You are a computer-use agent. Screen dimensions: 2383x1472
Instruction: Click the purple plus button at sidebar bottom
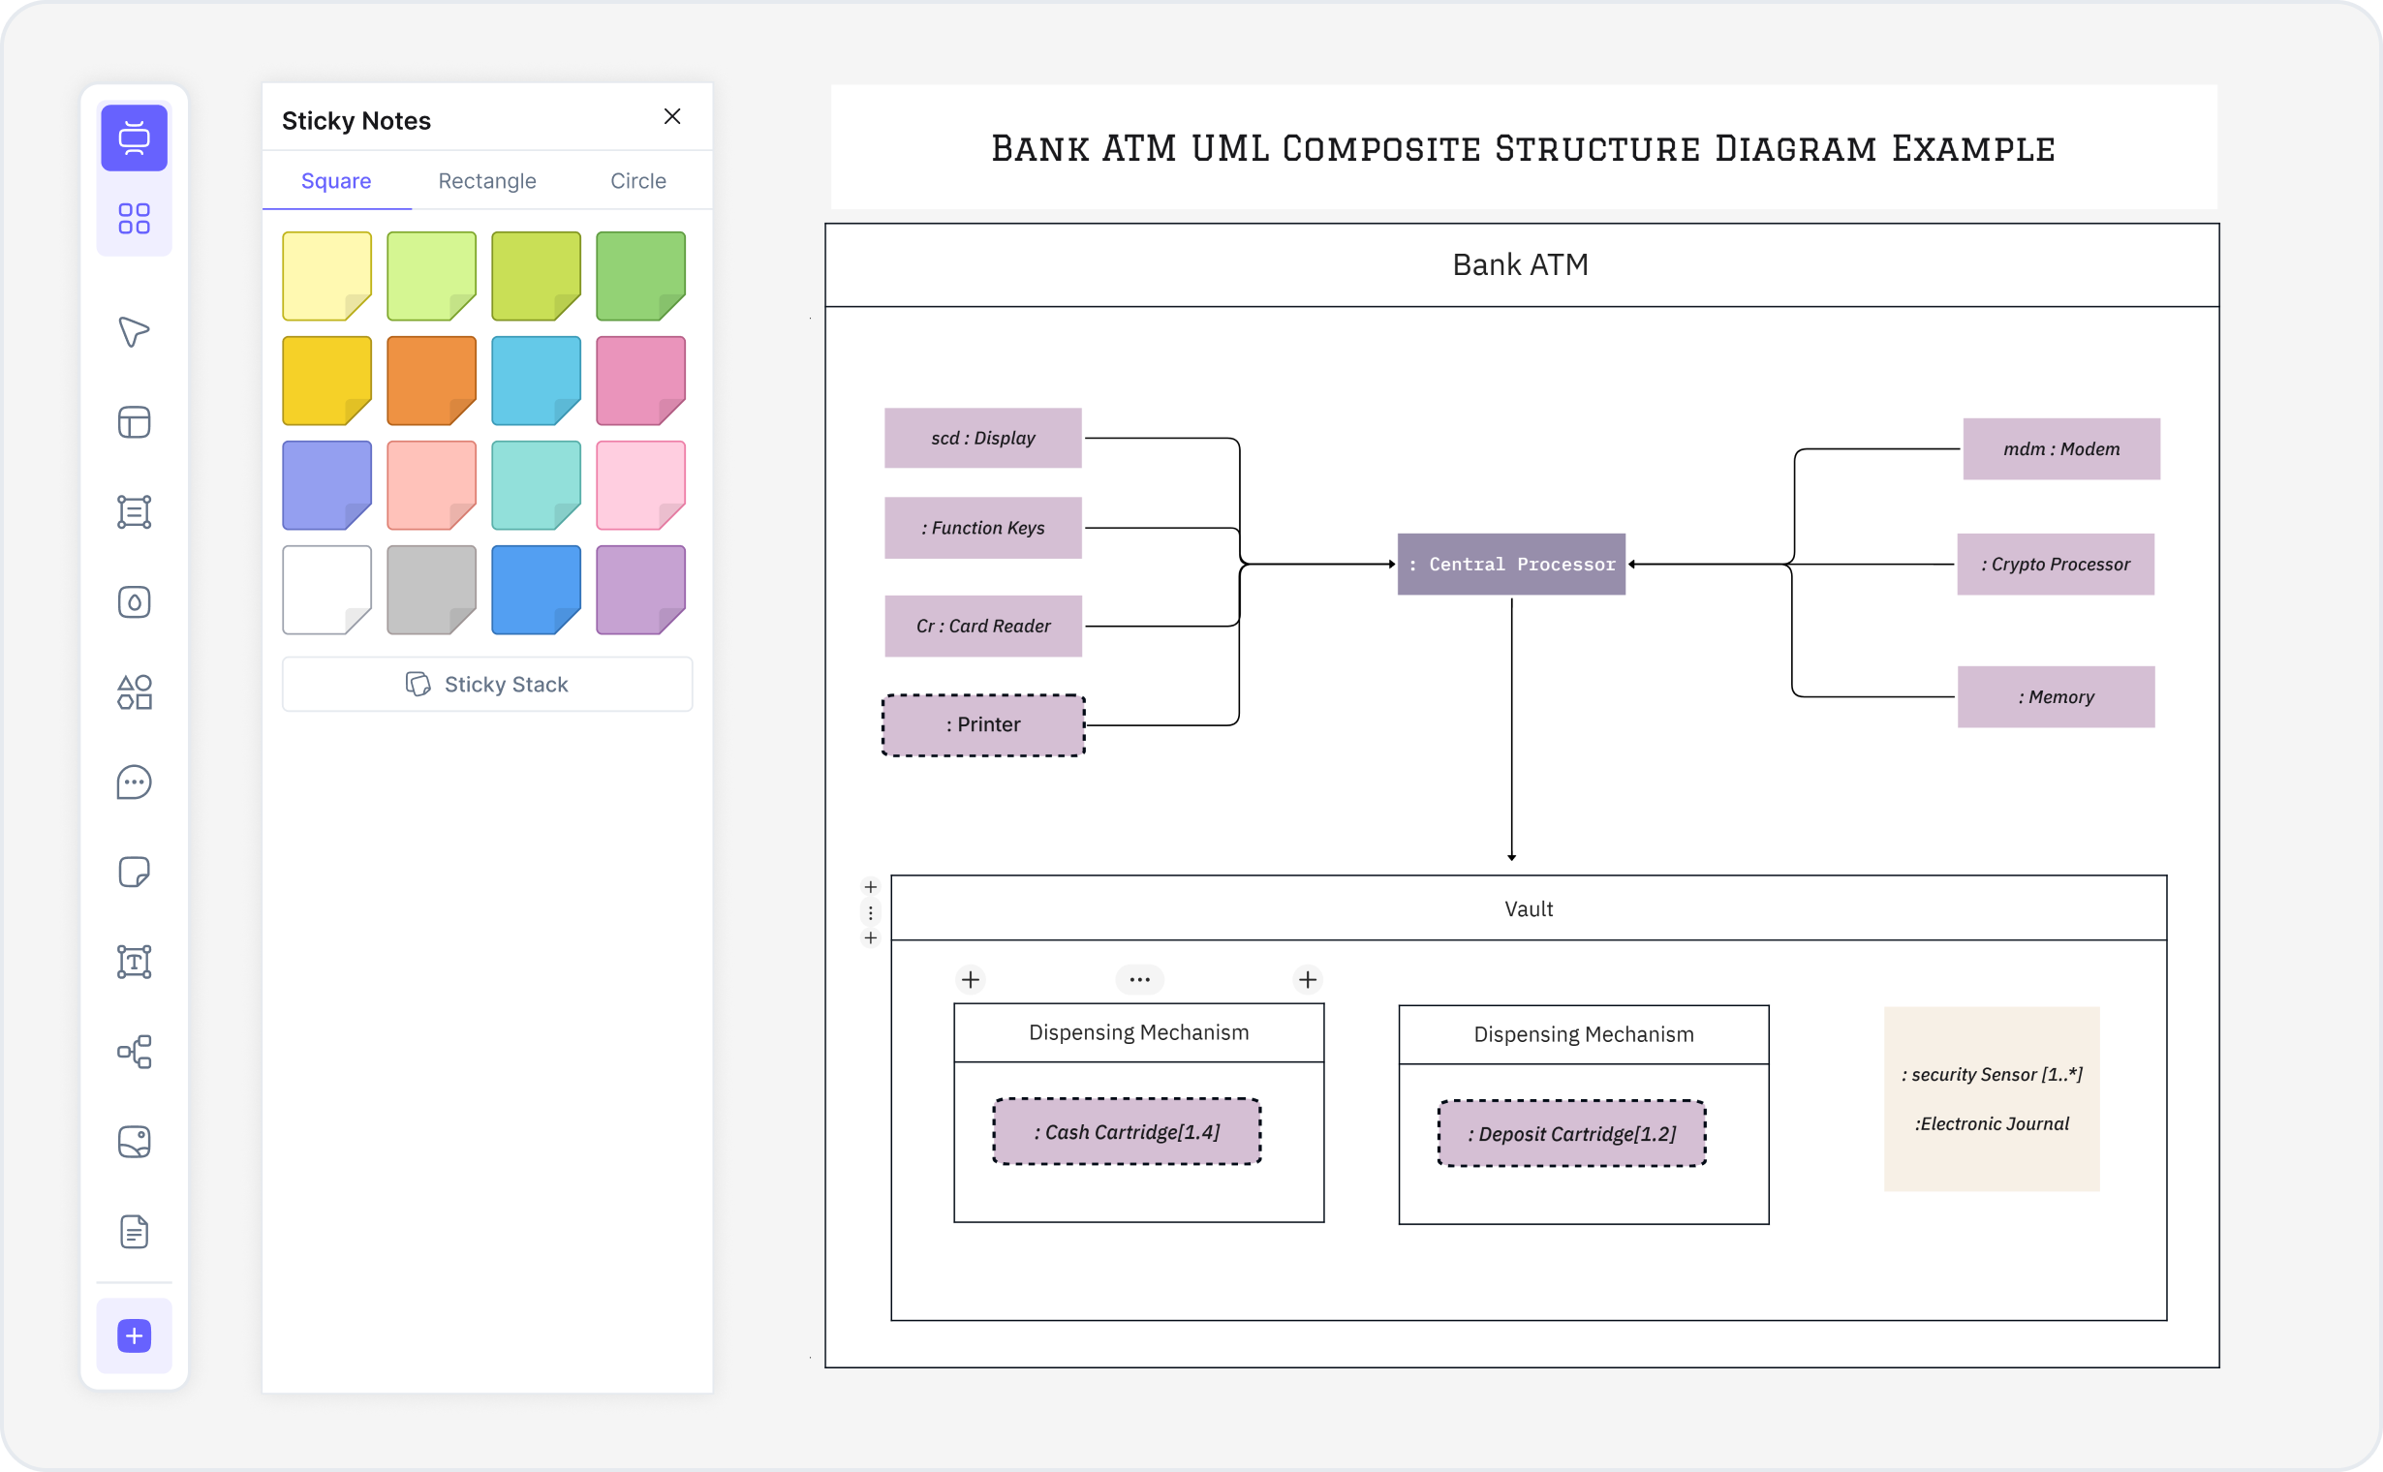point(135,1335)
